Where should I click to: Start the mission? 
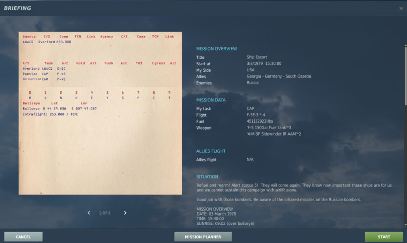(384, 237)
